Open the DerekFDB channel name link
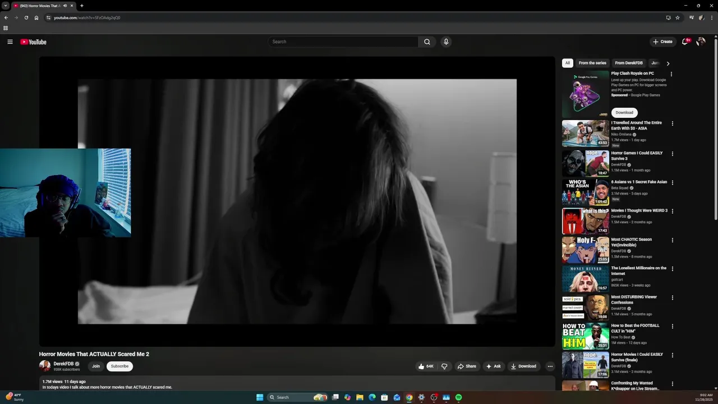The image size is (718, 404). (63, 364)
